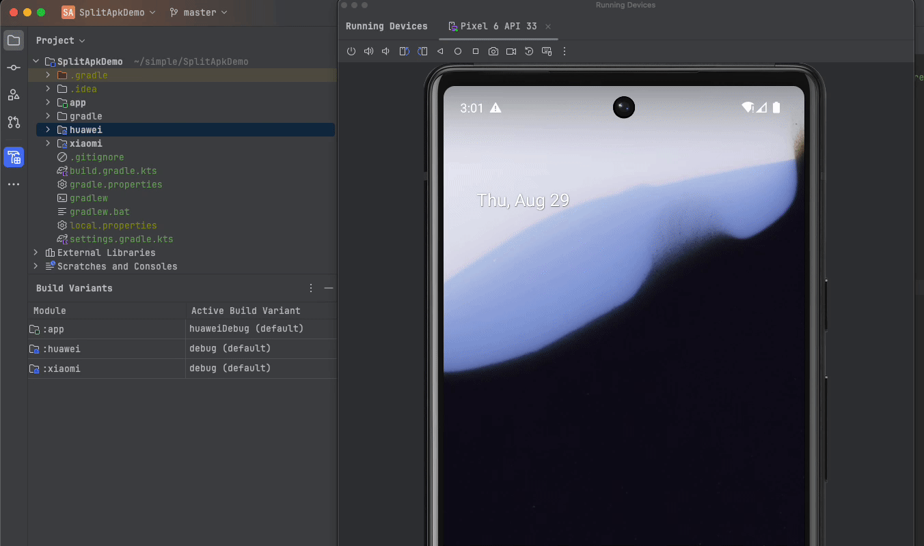Rotate the emulator right
The height and width of the screenshot is (546, 924).
click(x=422, y=51)
